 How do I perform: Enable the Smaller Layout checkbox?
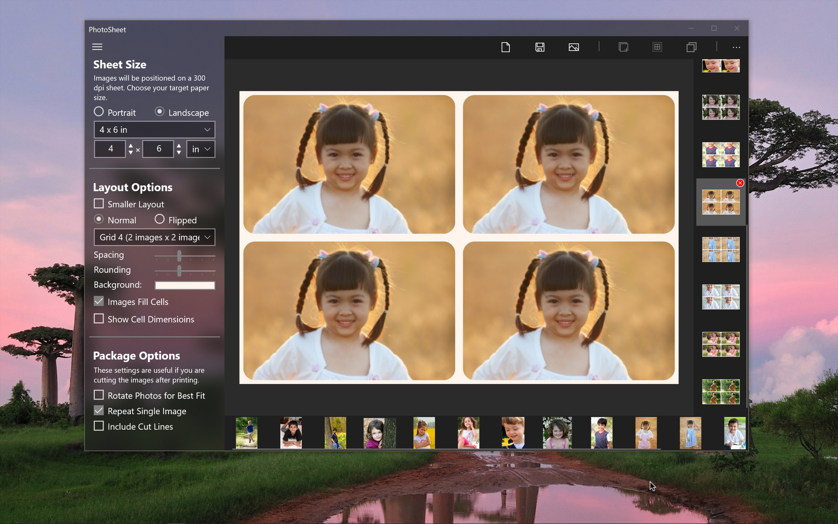point(99,204)
